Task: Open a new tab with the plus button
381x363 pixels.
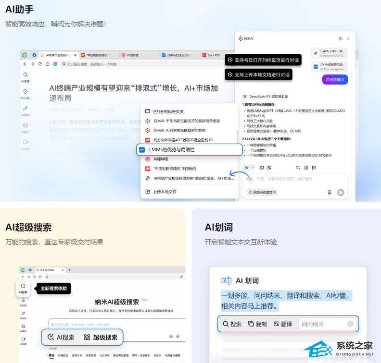Action: pos(69,270)
